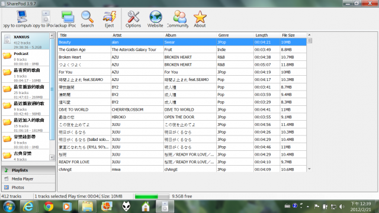Click the About star icon
The height and width of the screenshot is (213, 379).
point(200,19)
